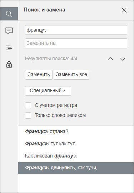Click the Заменить button
This screenshot has width=134, height=193.
click(x=39, y=75)
